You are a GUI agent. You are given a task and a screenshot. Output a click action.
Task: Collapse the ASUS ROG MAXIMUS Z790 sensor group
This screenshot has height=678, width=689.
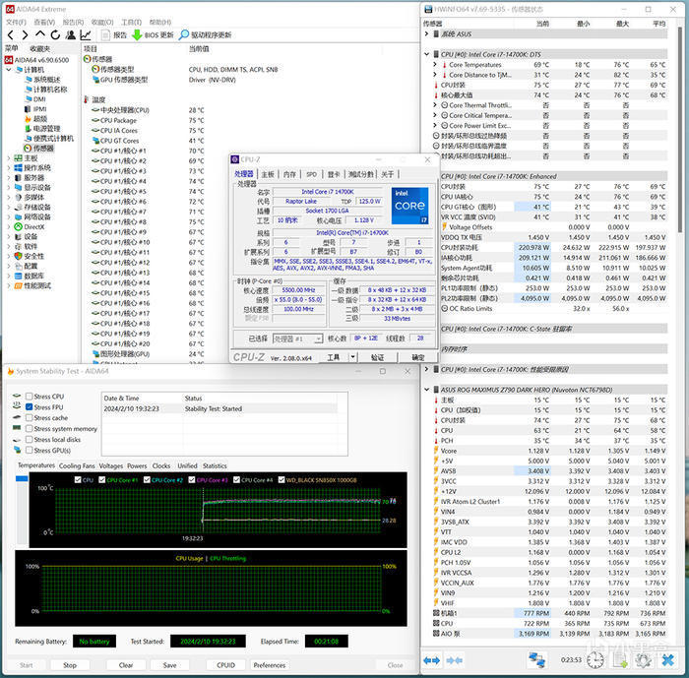click(x=427, y=389)
